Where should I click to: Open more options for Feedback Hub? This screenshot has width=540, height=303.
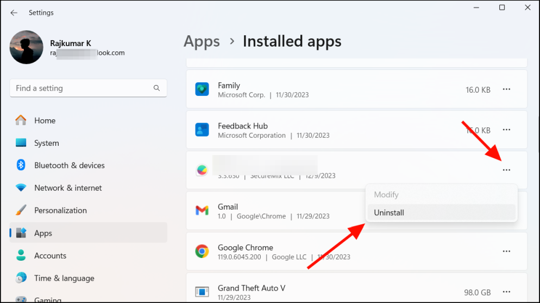pyautogui.click(x=506, y=130)
